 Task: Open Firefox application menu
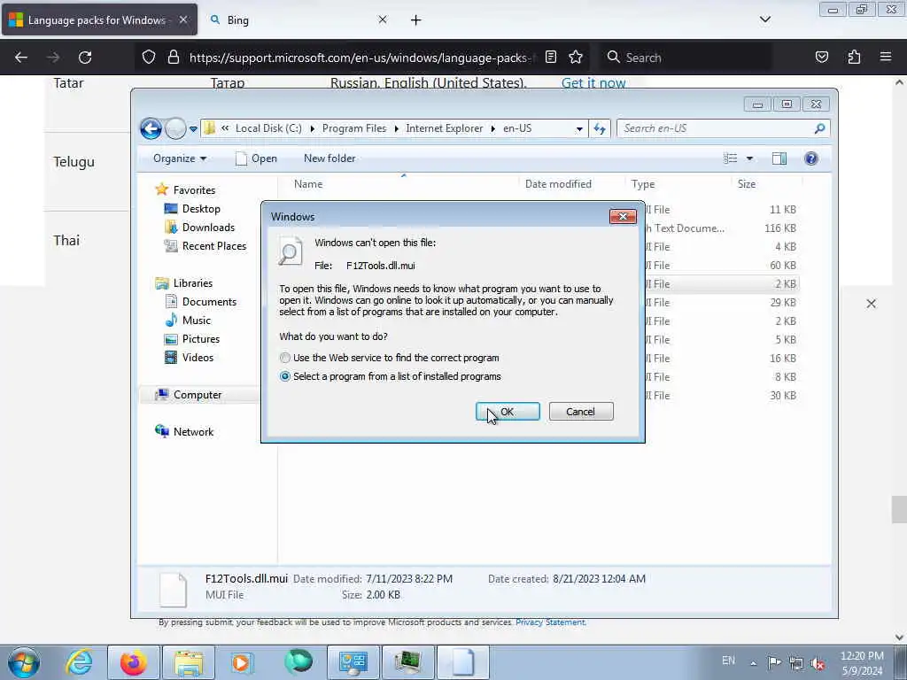click(886, 57)
